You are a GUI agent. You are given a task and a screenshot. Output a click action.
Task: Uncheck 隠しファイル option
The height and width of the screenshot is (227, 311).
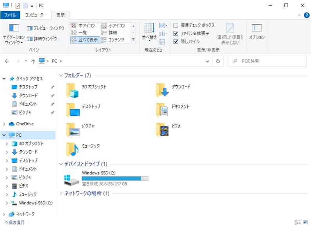click(176, 41)
